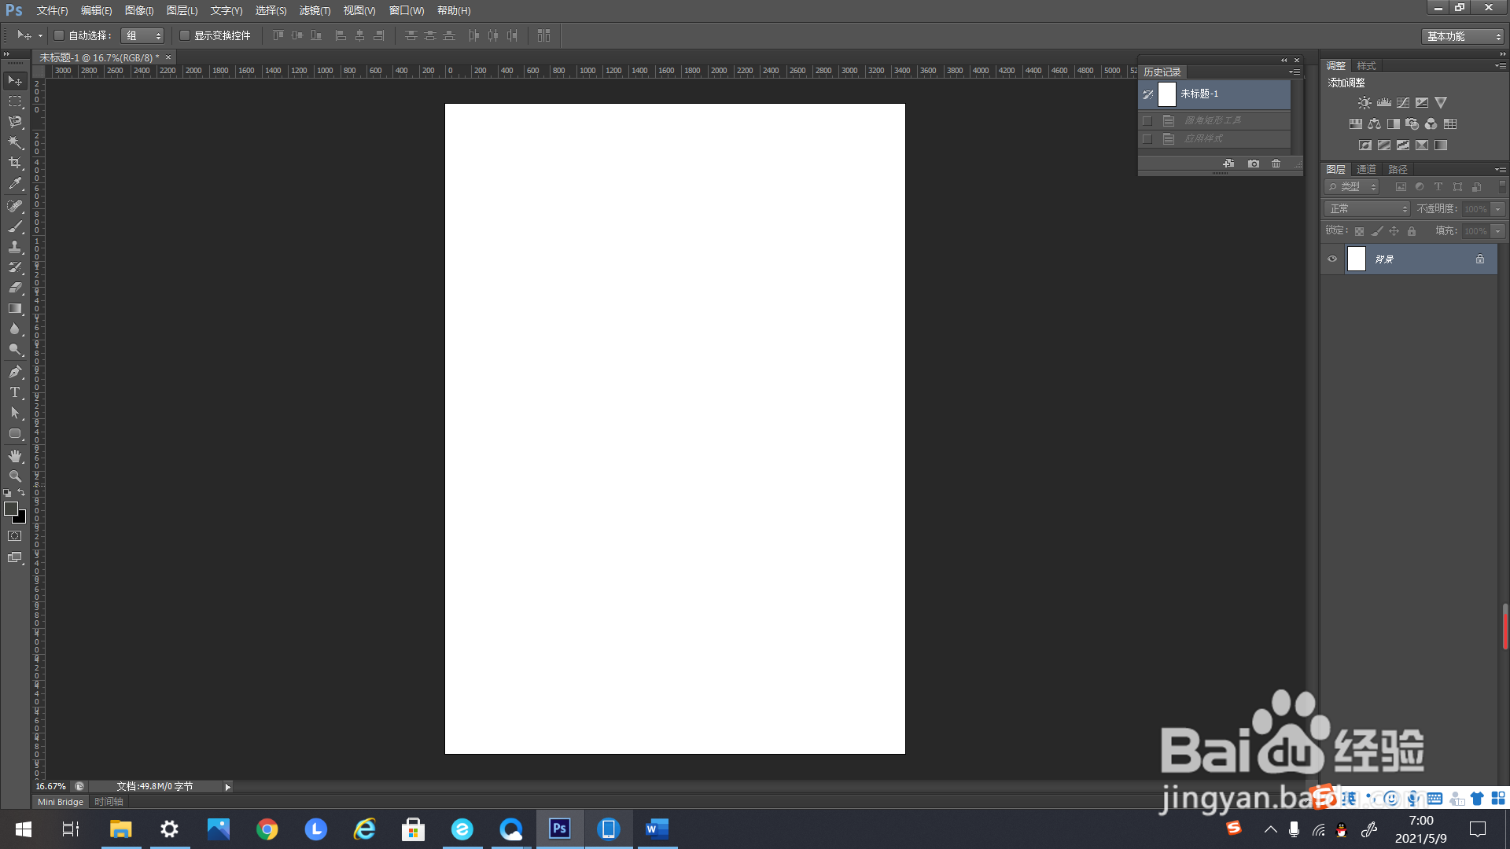Viewport: 1510px width, 849px height.
Task: Open Chrome from the taskbar
Action: click(267, 829)
